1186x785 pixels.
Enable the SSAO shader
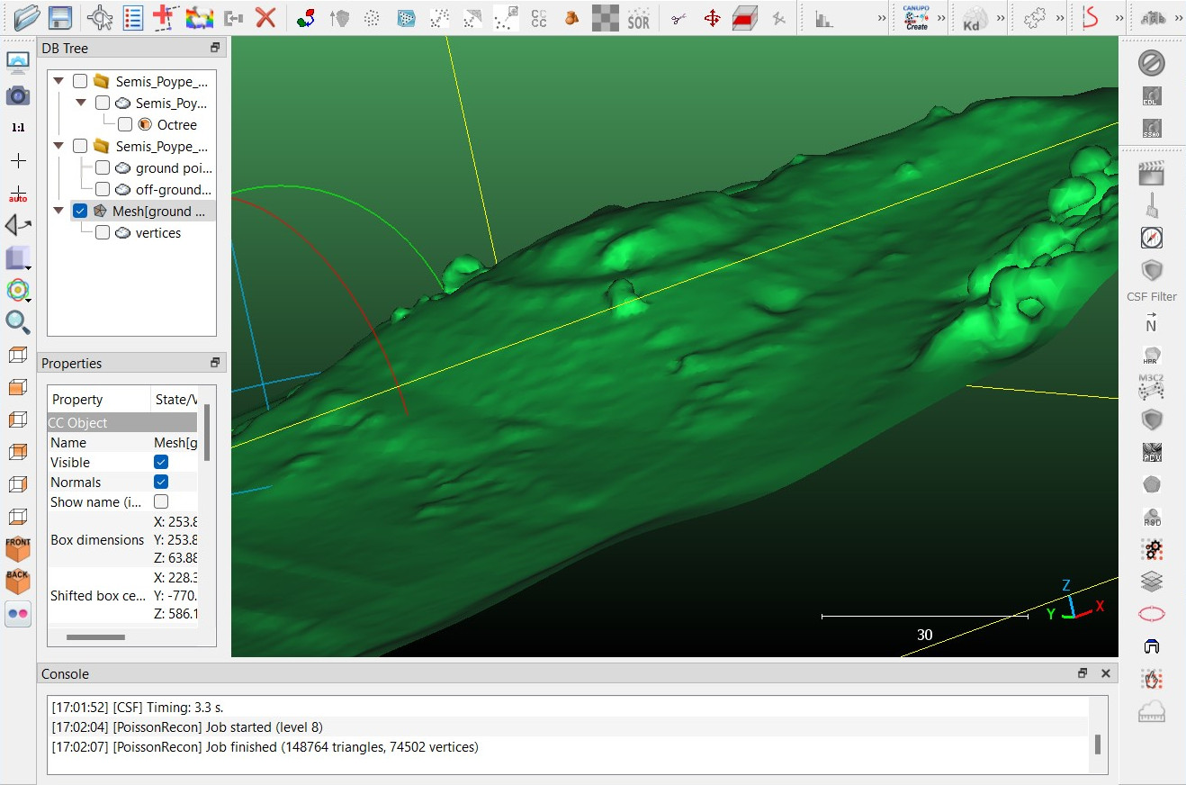(x=1152, y=128)
